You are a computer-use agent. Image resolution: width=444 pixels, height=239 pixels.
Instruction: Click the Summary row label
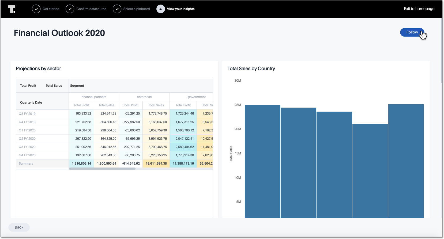pyautogui.click(x=26, y=164)
